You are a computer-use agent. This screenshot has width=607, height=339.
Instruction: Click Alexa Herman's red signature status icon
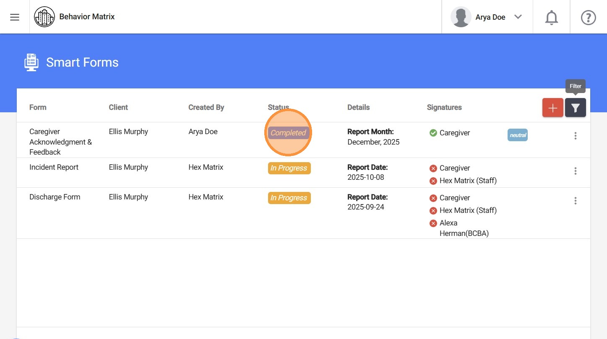point(433,223)
